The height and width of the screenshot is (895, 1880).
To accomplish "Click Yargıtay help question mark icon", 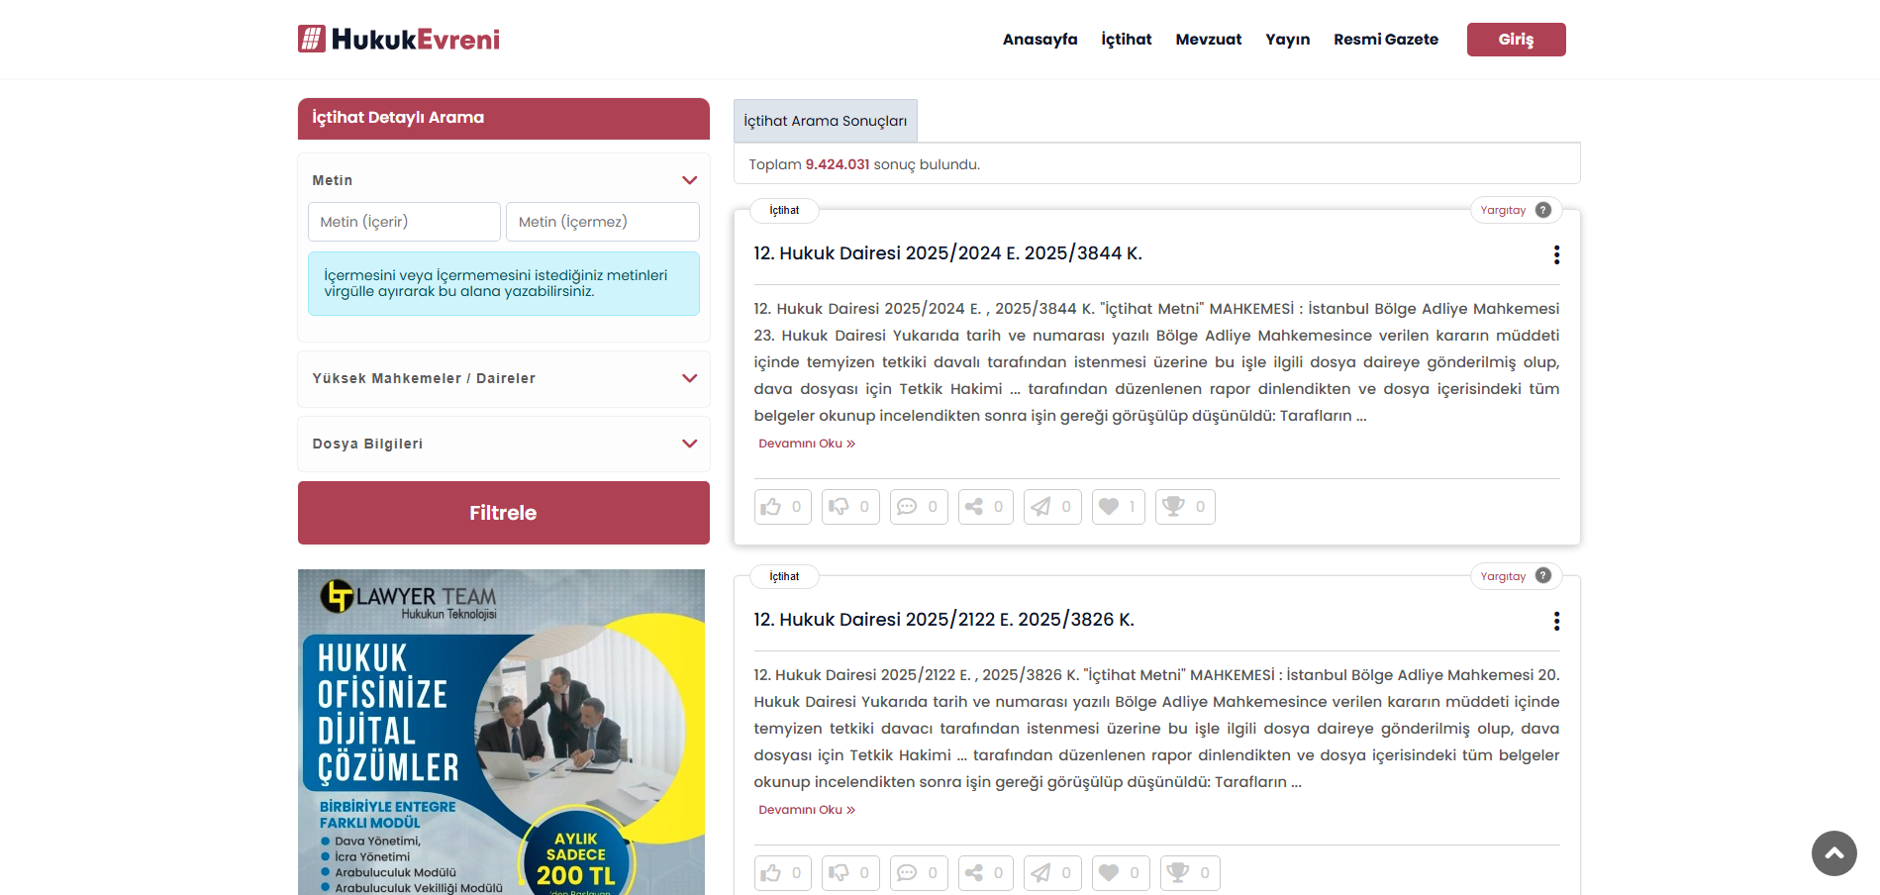I will point(1542,210).
